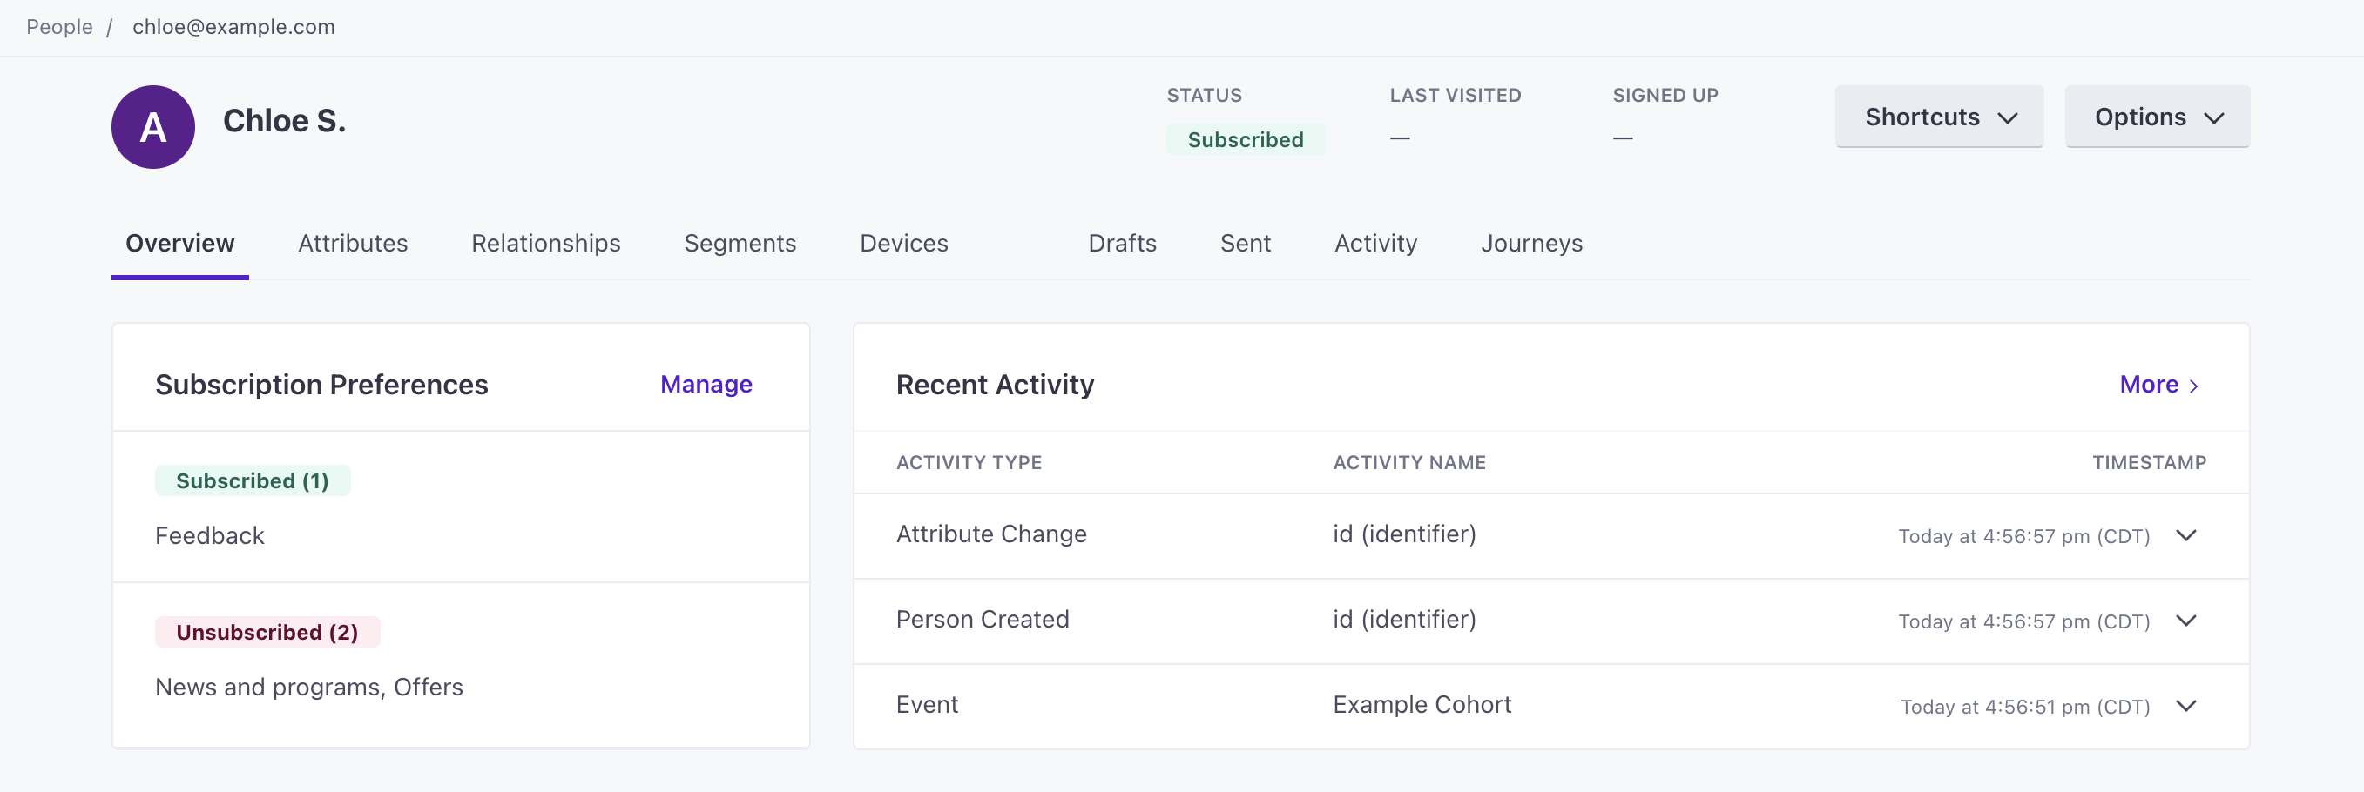Click the LAST VISITED label
The width and height of the screenshot is (2364, 792).
(x=1456, y=96)
